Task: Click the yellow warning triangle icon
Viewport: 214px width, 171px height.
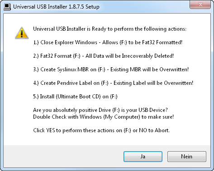Action: 22,33
